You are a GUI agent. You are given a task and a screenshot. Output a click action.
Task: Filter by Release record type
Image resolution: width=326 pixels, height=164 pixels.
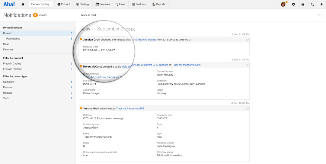pyautogui.click(x=38, y=93)
